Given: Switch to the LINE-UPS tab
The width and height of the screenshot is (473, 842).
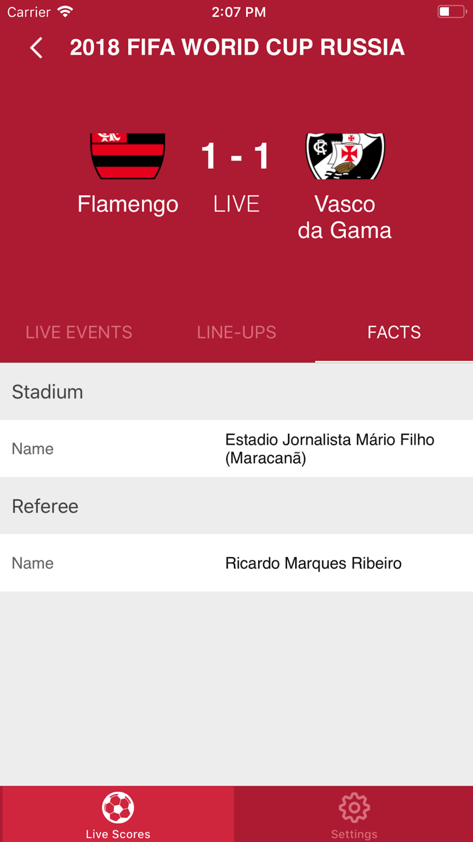Looking at the screenshot, I should point(236,332).
